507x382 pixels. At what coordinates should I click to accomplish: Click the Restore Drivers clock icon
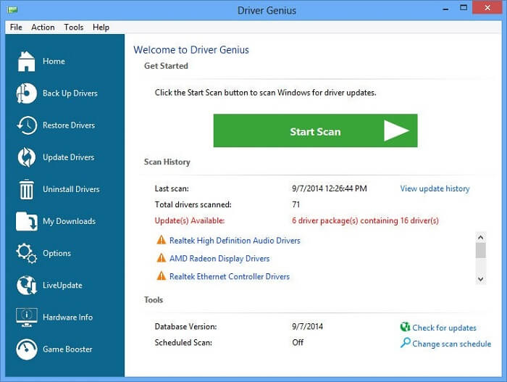click(27, 125)
